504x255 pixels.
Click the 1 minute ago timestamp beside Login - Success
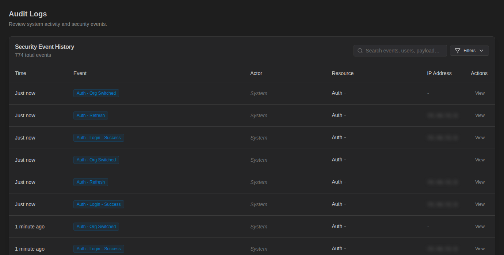pyautogui.click(x=30, y=249)
